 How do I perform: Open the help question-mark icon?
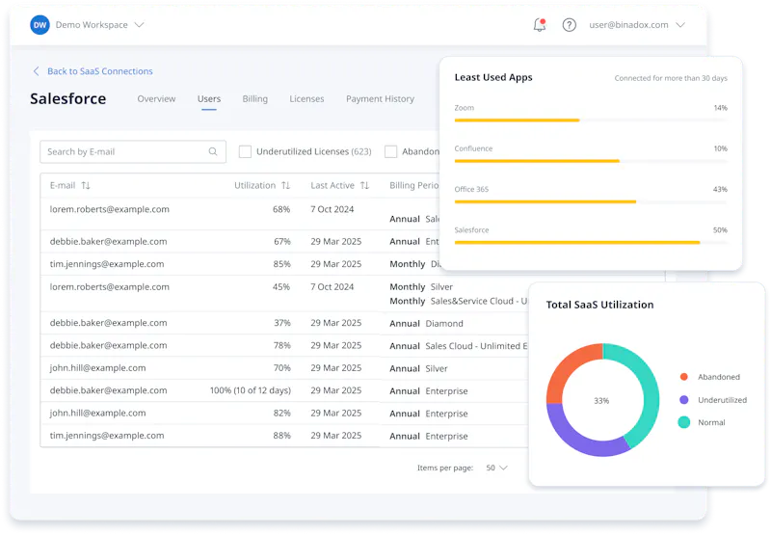[x=569, y=25]
